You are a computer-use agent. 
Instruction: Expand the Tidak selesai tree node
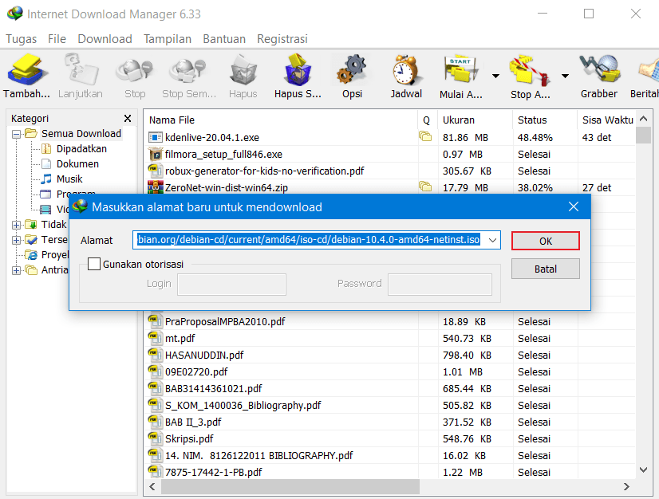(17, 225)
